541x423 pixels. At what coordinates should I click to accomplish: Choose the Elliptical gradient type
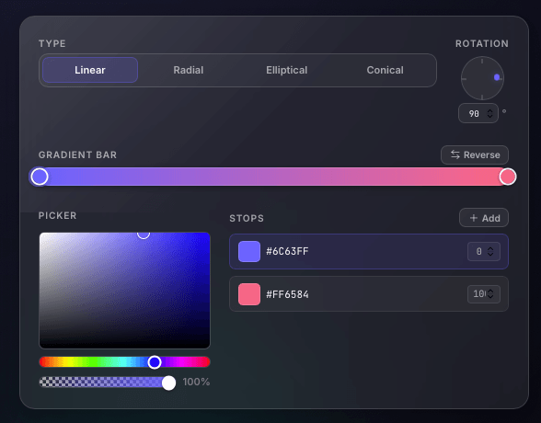coord(287,70)
